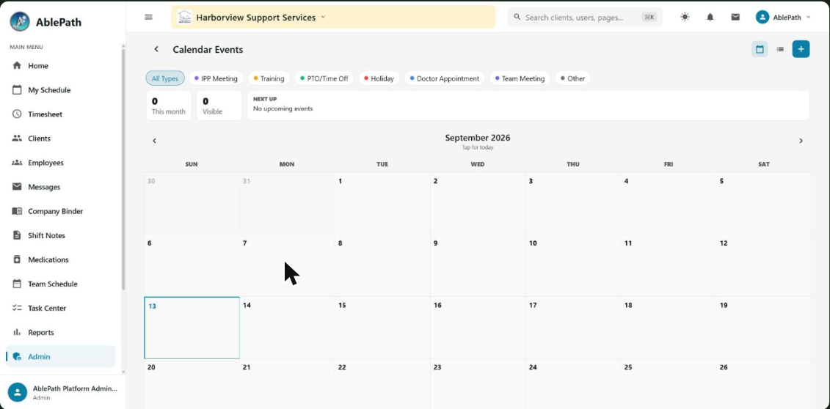830x409 pixels.
Task: Click the platform admin avatar at sidebar bottom
Action: (x=18, y=392)
